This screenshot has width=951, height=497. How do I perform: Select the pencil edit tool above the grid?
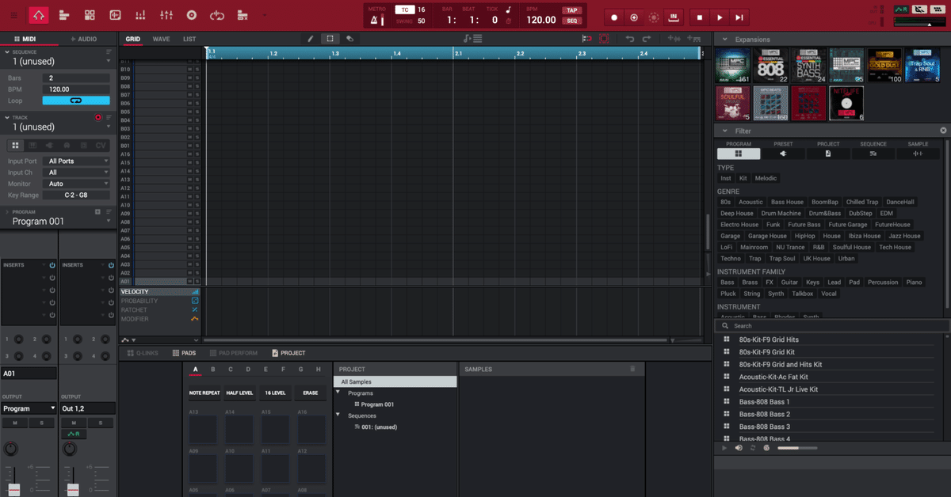(310, 39)
